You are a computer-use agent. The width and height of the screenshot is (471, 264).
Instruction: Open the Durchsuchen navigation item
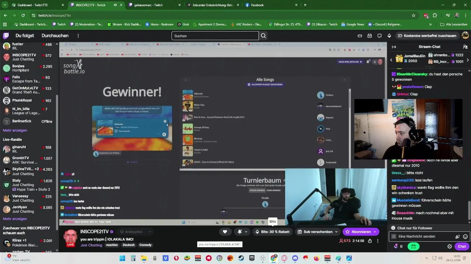pos(55,36)
